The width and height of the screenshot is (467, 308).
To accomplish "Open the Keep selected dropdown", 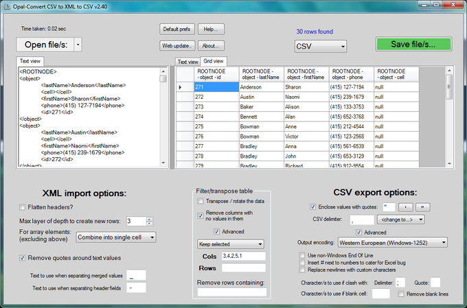I will click(231, 244).
